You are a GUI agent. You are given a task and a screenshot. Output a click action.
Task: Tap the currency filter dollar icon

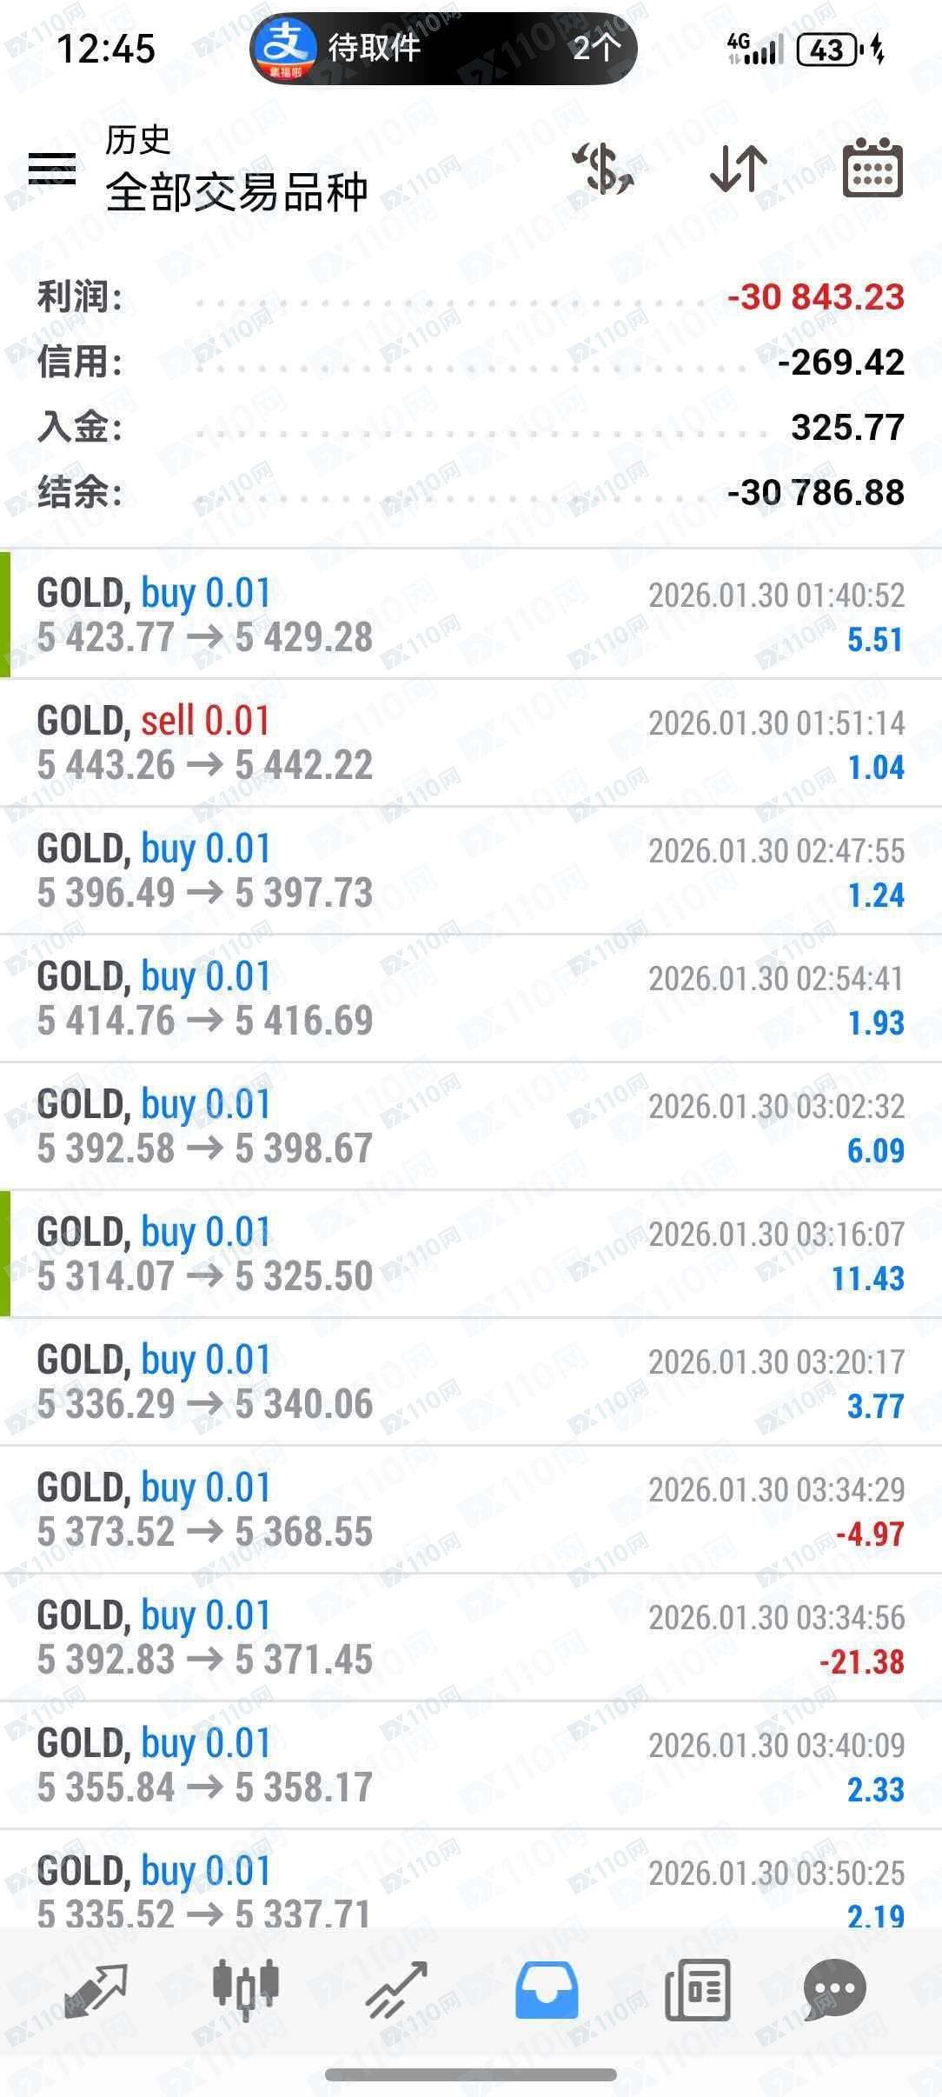(604, 169)
